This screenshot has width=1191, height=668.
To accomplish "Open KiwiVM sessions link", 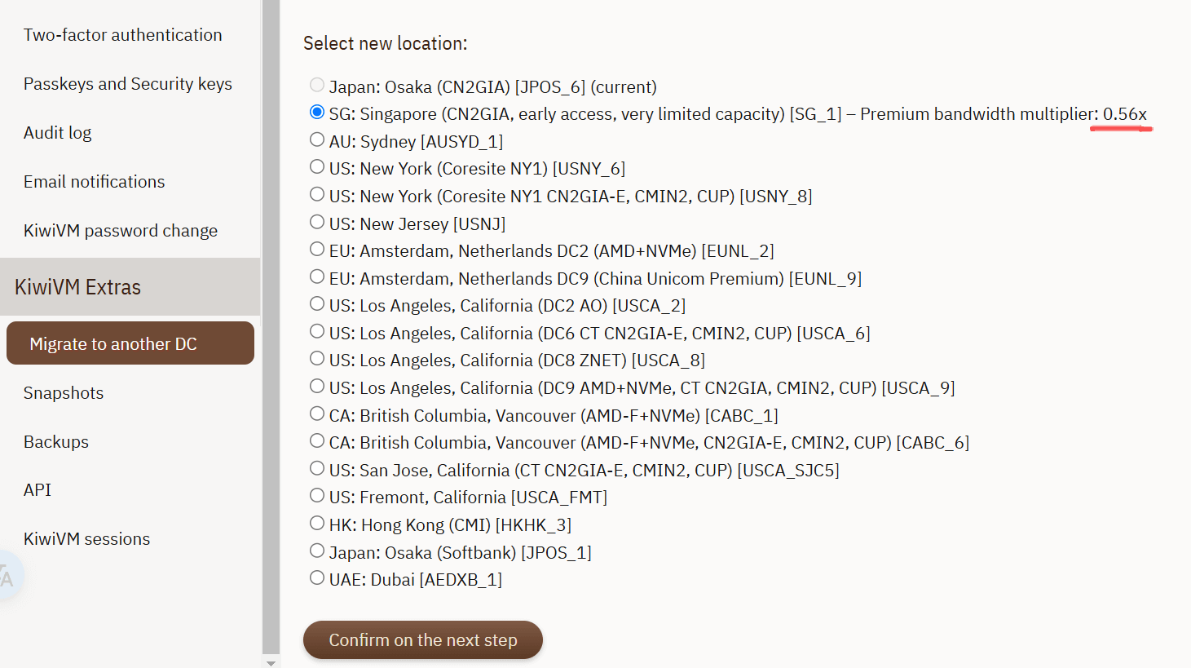I will (x=86, y=539).
